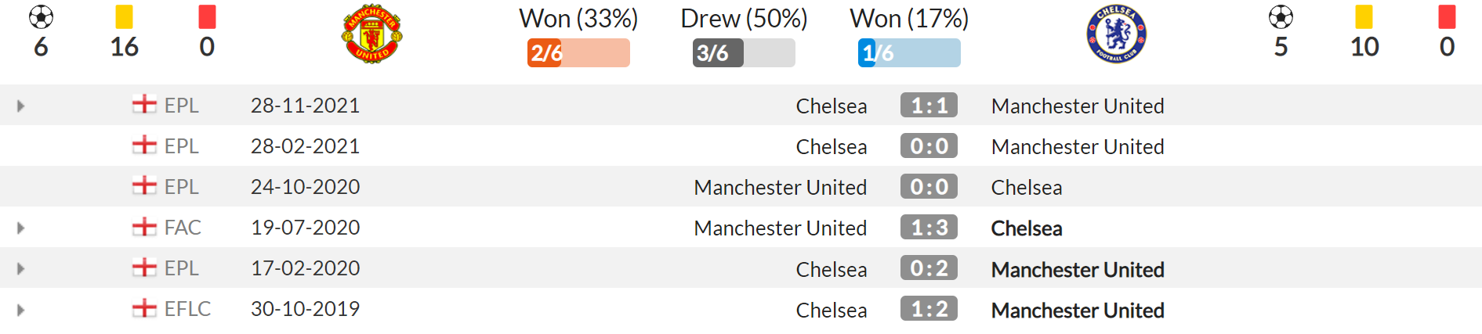Expand the 28-11-2021 match row
The height and width of the screenshot is (334, 1482).
(x=20, y=106)
